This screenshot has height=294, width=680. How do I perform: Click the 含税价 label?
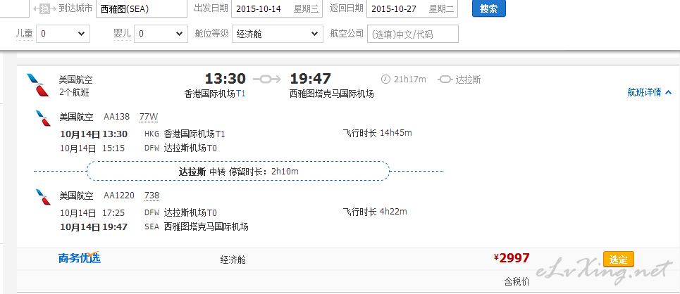[x=517, y=282]
